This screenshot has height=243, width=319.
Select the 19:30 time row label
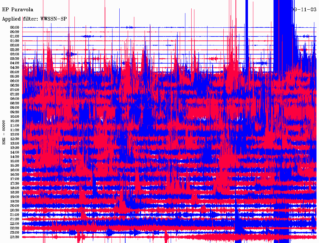pyautogui.click(x=15, y=201)
